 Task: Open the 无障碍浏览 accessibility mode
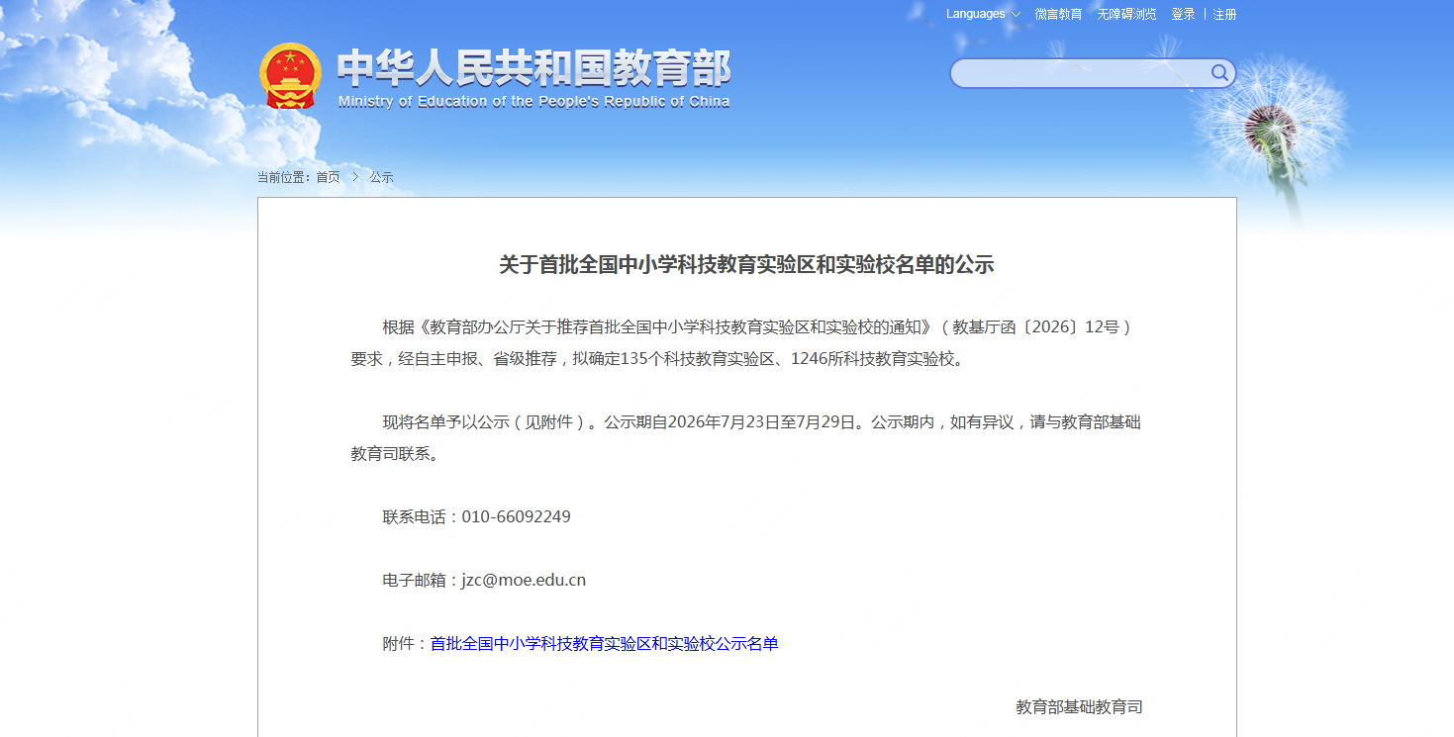click(1126, 14)
